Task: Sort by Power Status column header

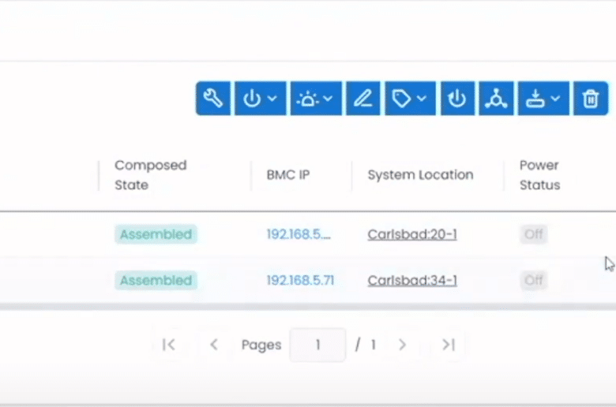Action: (x=539, y=175)
